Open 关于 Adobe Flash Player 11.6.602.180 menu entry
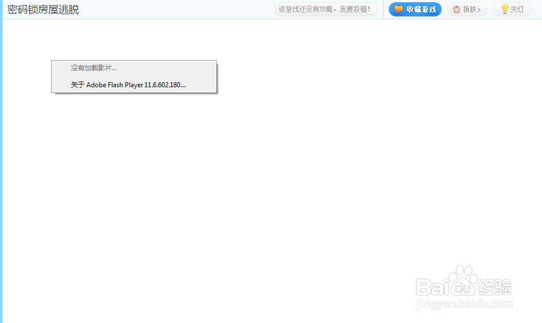Viewport: 542px width, 323px height. 134,85
